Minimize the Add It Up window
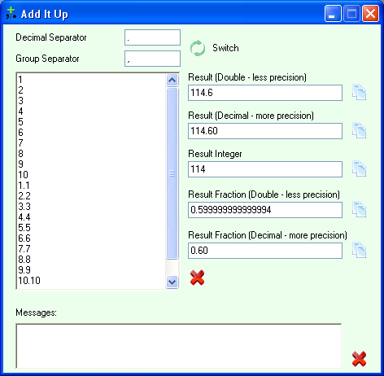Viewport: 384px width, 376px height. coord(333,14)
